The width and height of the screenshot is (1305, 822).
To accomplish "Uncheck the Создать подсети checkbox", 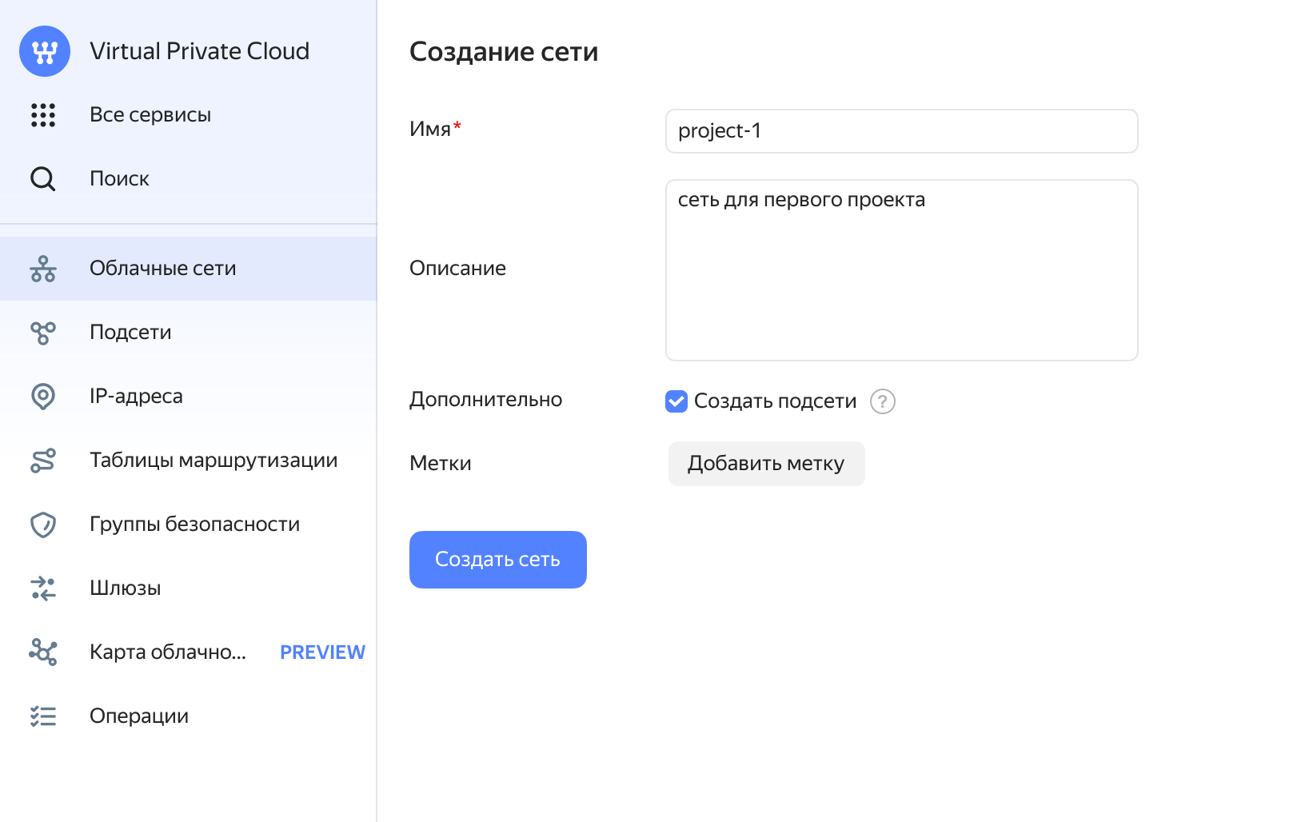I will pyautogui.click(x=676, y=401).
